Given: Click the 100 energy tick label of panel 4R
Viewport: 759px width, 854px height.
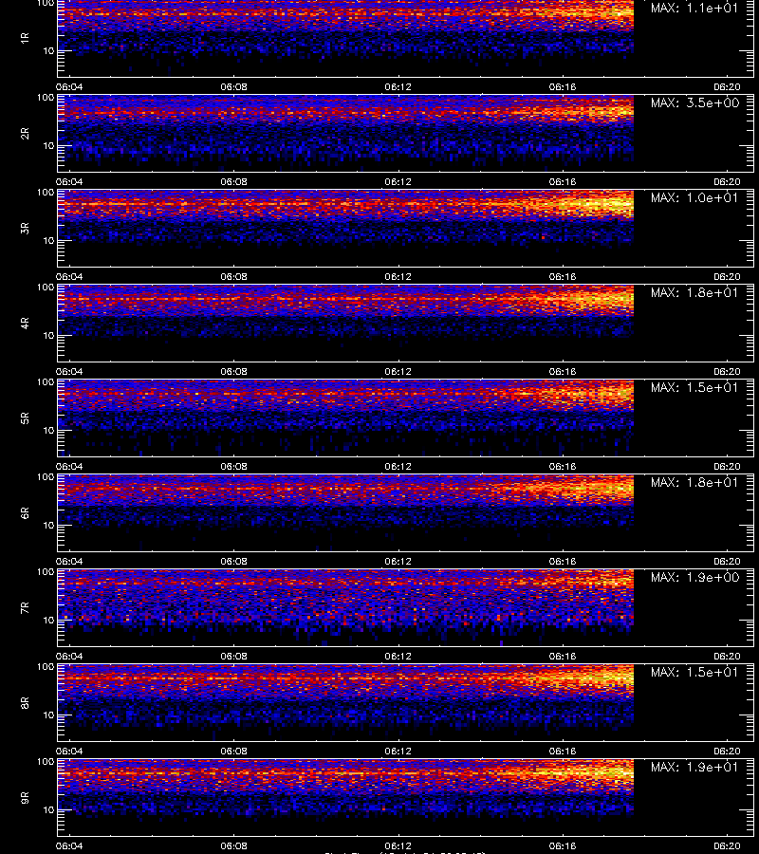Looking at the screenshot, I should click(46, 287).
